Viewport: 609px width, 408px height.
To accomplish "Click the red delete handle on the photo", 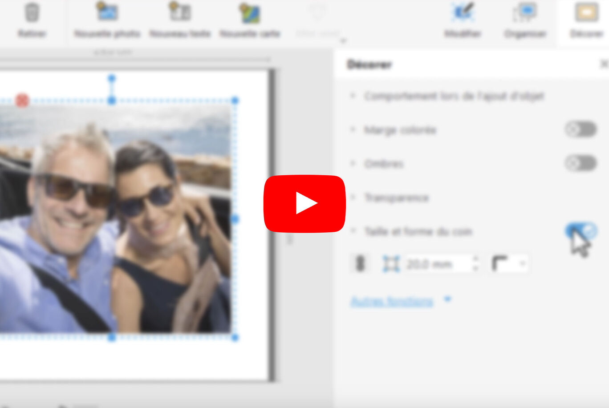I will click(x=22, y=101).
